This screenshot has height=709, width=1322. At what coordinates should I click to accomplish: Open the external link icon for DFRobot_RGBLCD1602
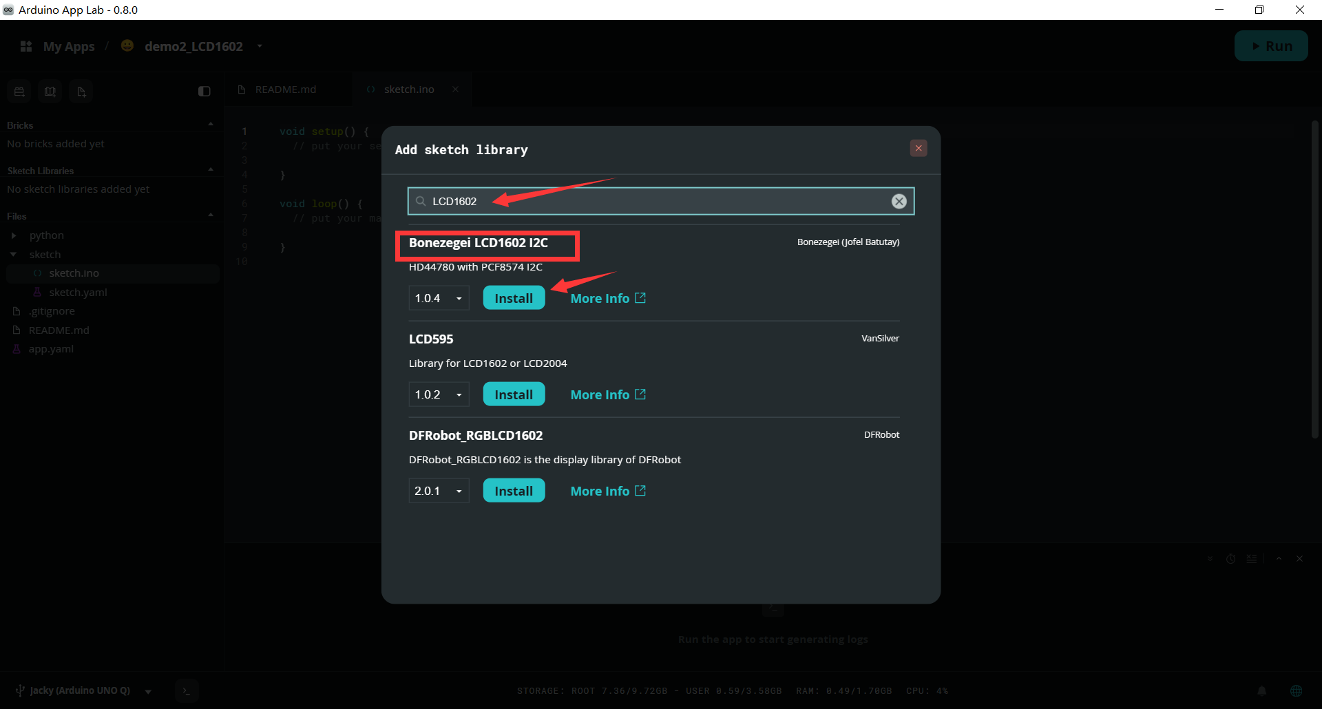(x=640, y=490)
